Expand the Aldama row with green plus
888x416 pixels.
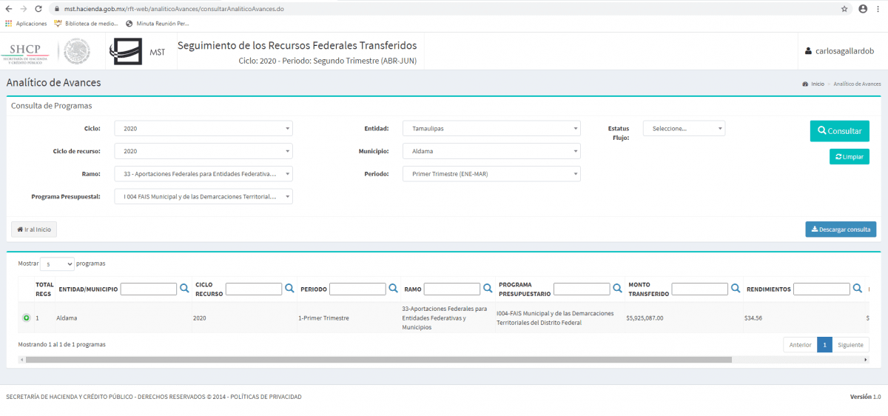pos(26,318)
